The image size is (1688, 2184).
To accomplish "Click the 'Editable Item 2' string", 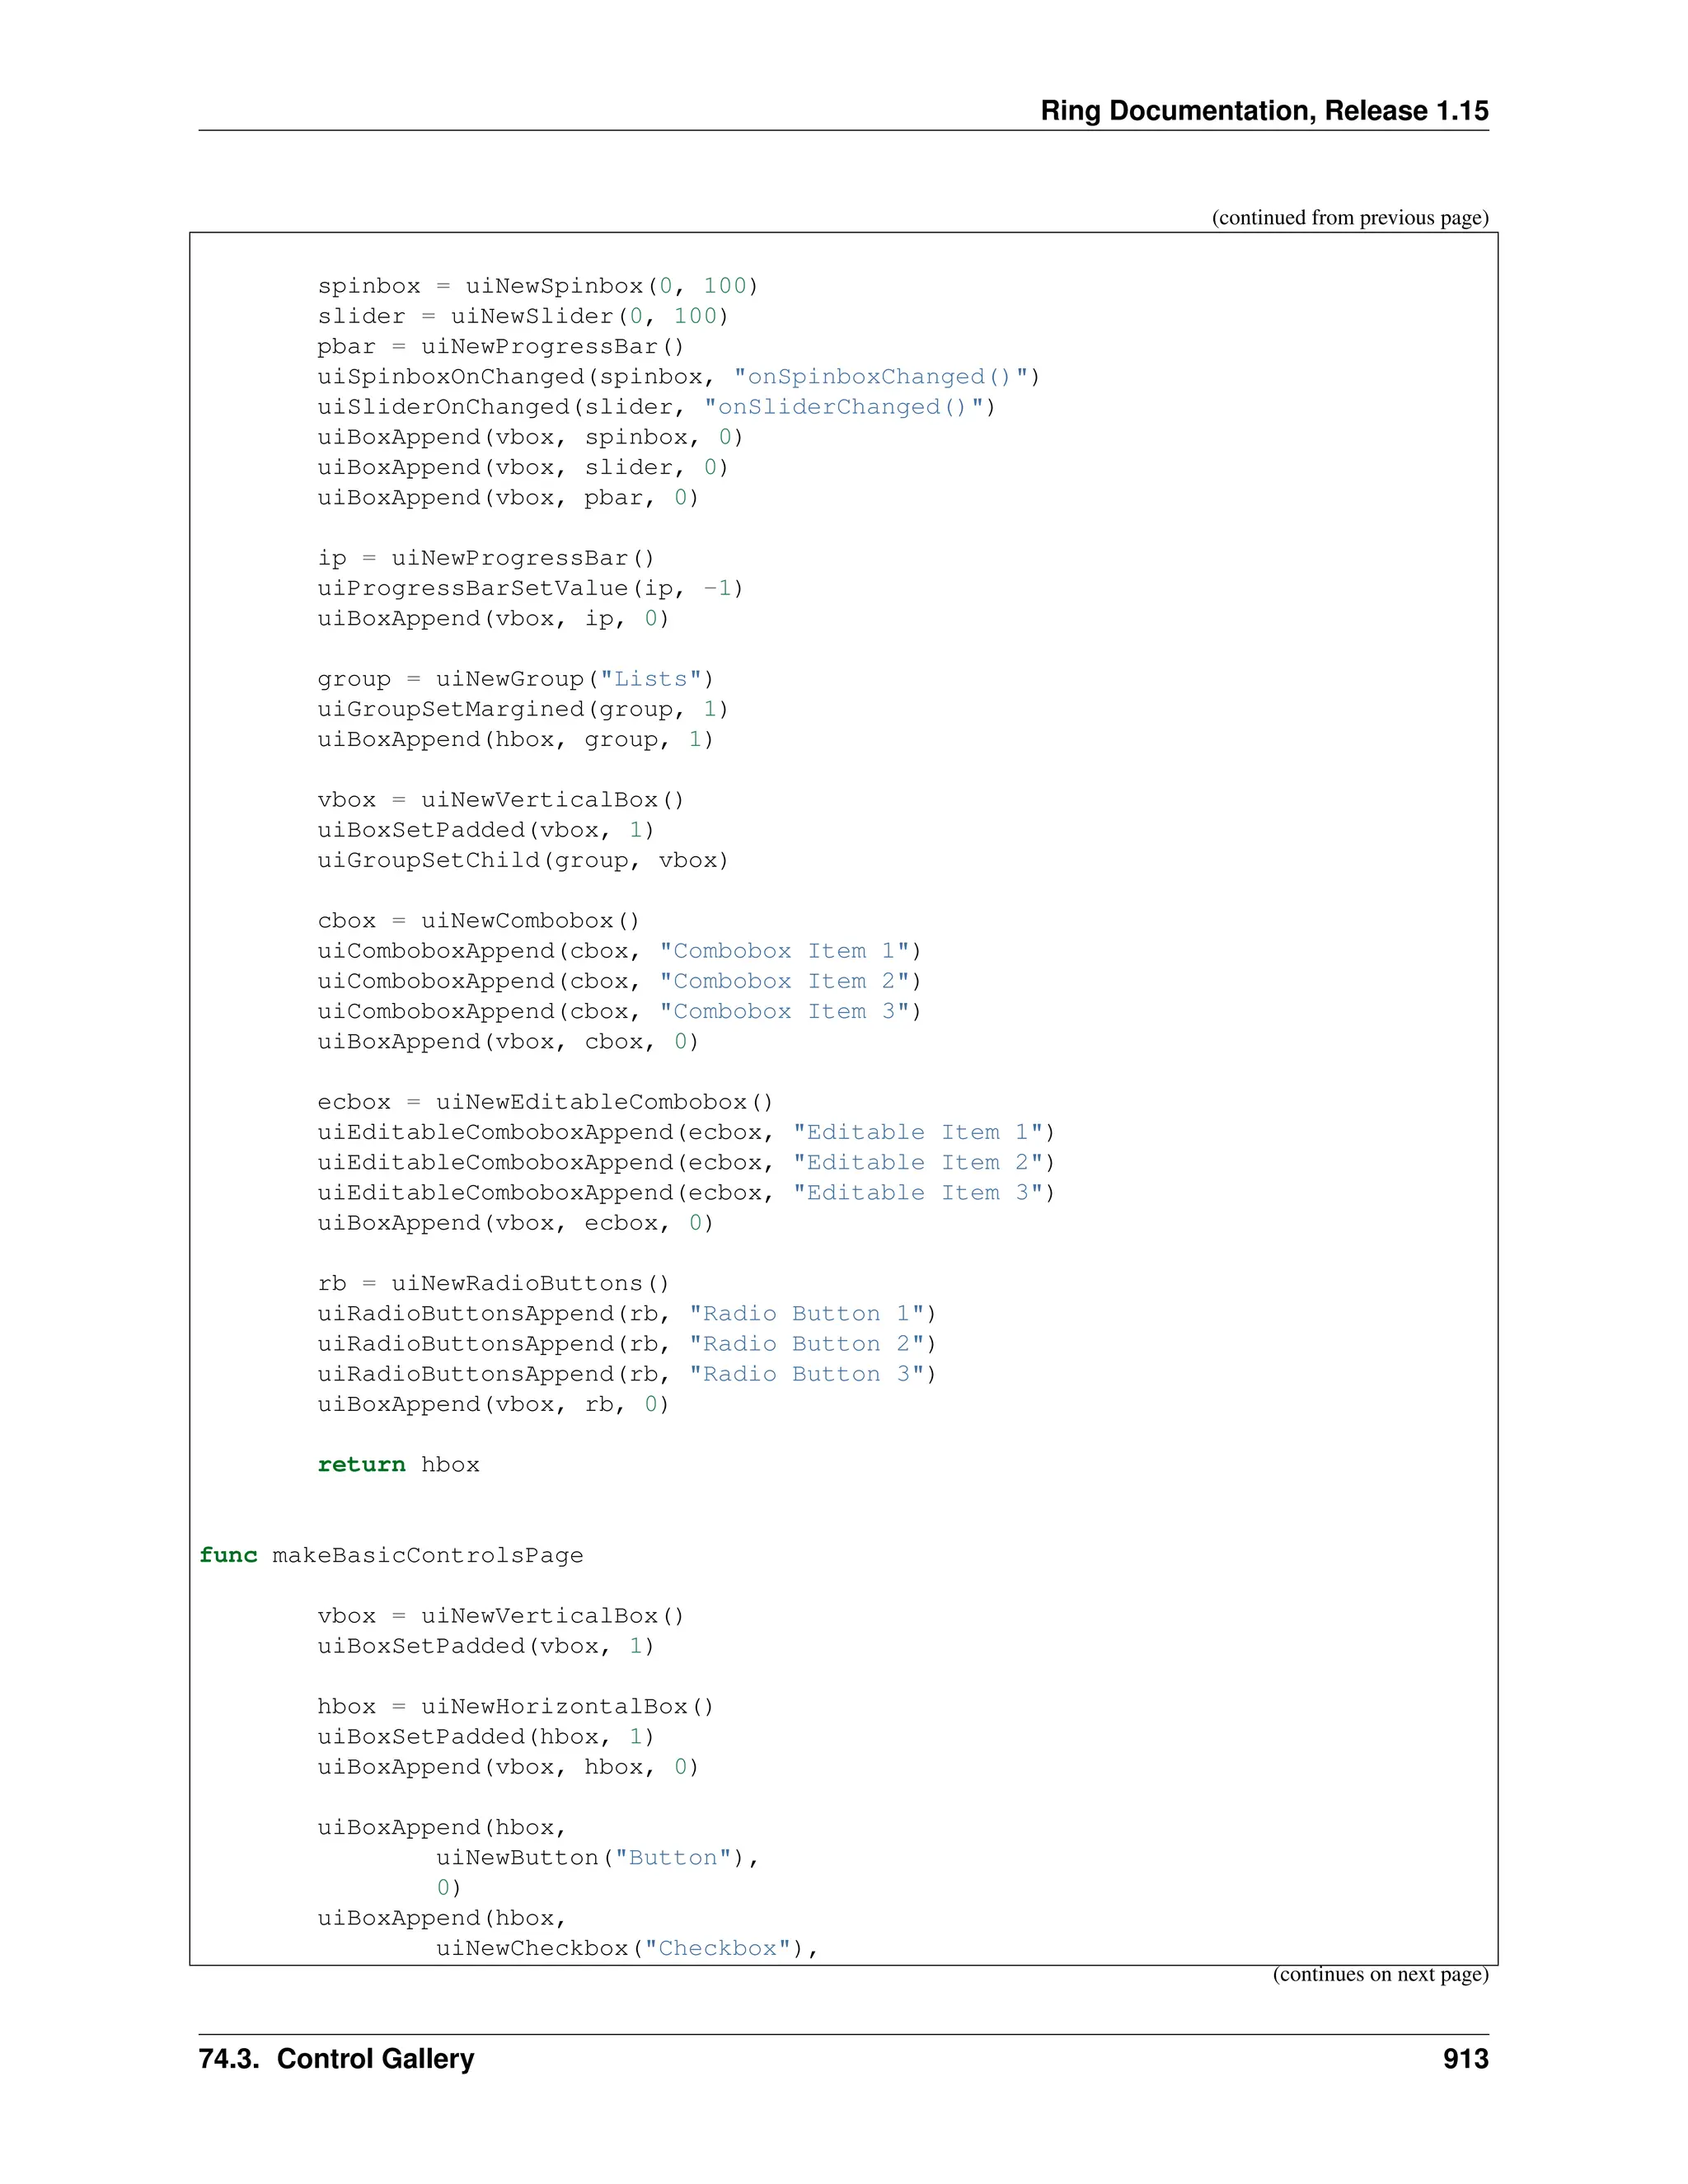I will pyautogui.click(x=917, y=1162).
